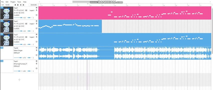Choose singer on track 1 name
Image resolution: width=213 pixels, height=90 pixels.
pos(24,10)
